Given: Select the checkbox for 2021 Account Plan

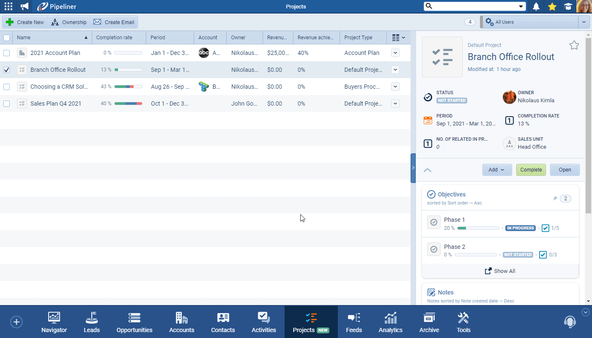Looking at the screenshot, I should (x=6, y=53).
